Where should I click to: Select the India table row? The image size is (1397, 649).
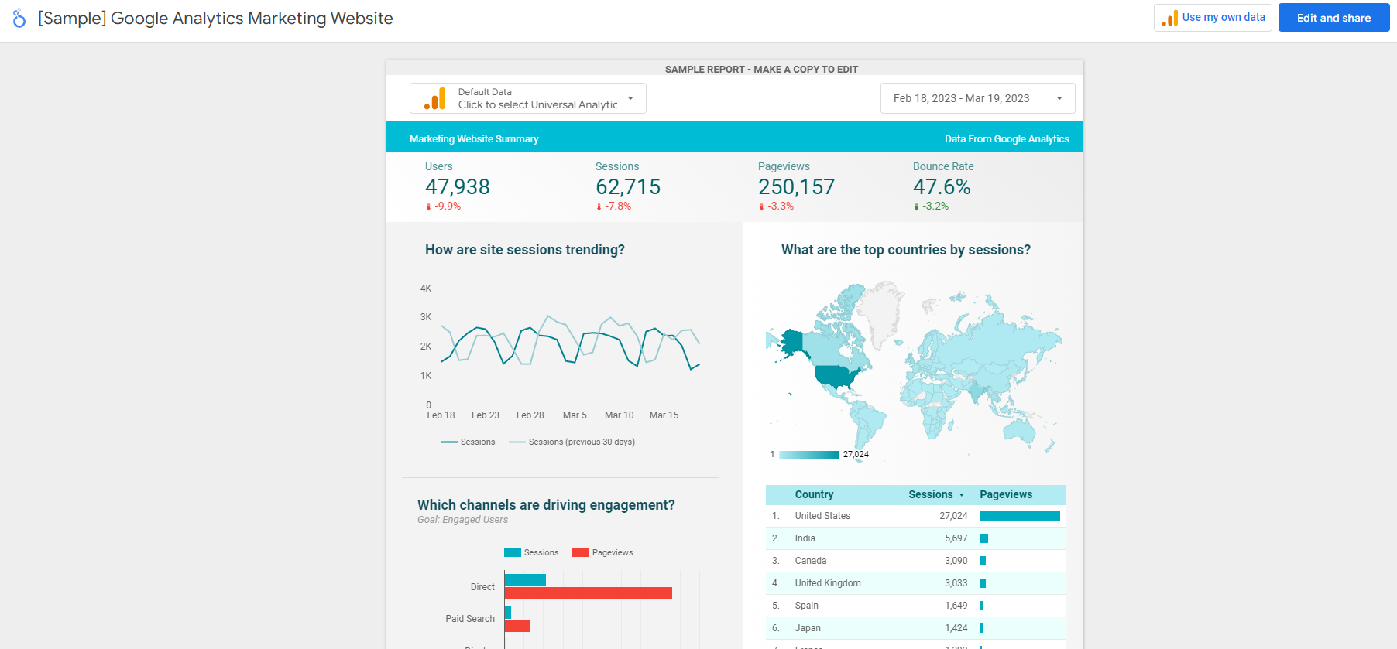(x=916, y=538)
